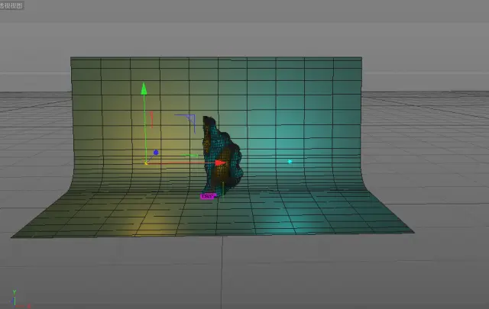Click the red X-axis arrow handle
The height and width of the screenshot is (309, 489).
tap(221, 163)
